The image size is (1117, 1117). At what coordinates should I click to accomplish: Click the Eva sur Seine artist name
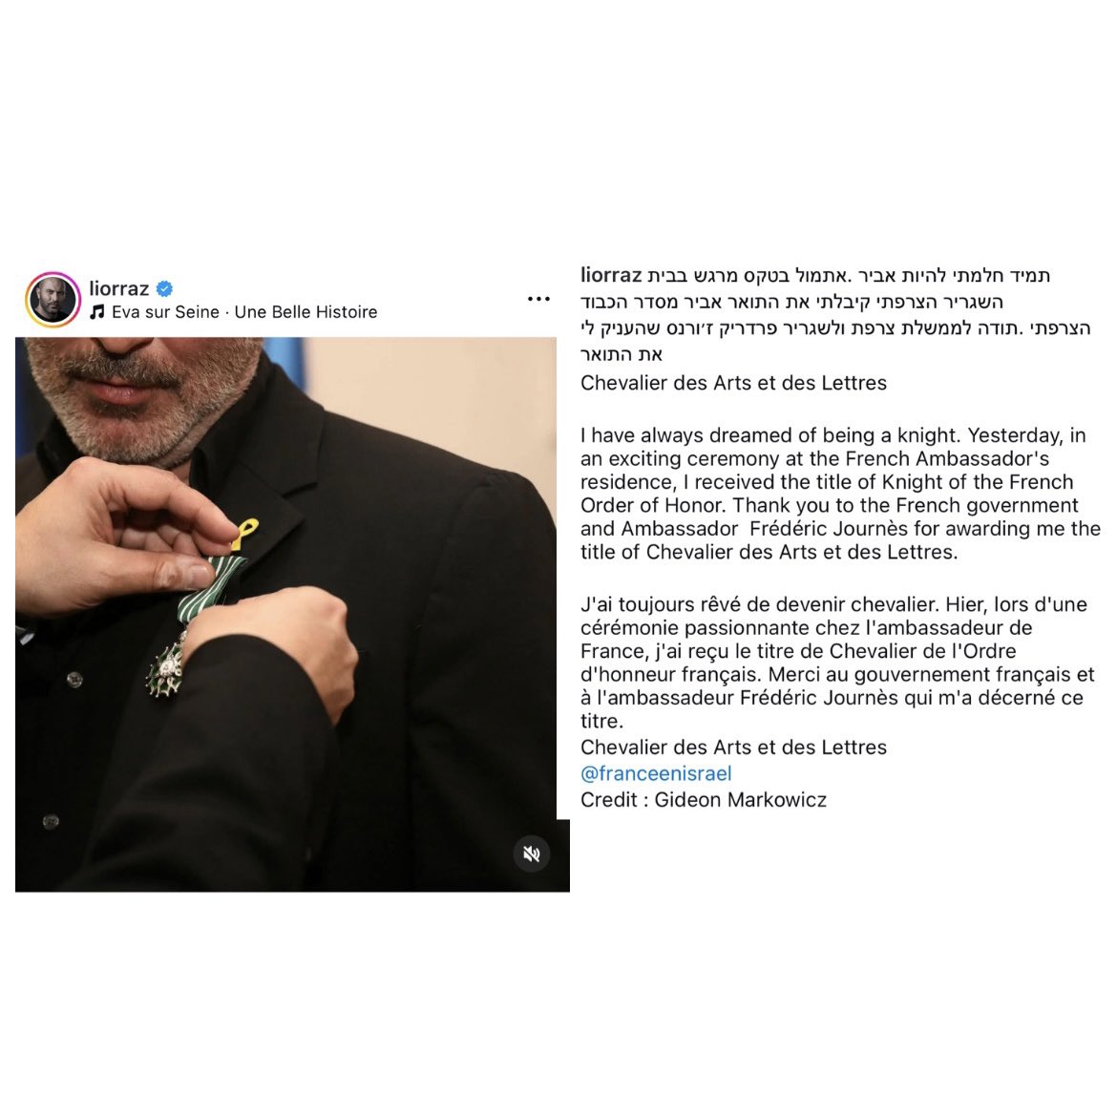[x=165, y=312]
